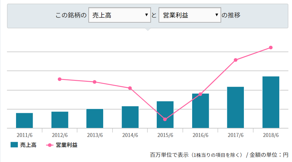The image size is (292, 162).
Task: Open the 売上高 dropdown selector
Action: 120,15
